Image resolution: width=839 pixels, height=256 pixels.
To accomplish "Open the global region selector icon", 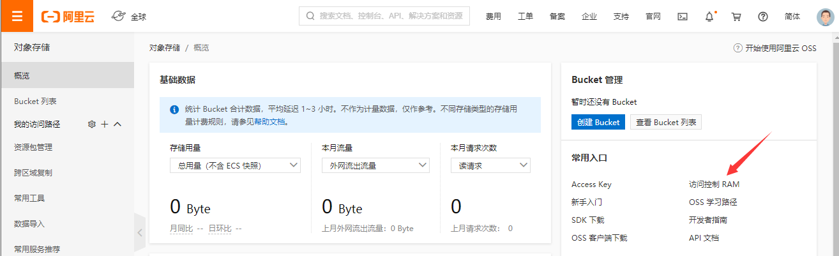I will pos(118,16).
